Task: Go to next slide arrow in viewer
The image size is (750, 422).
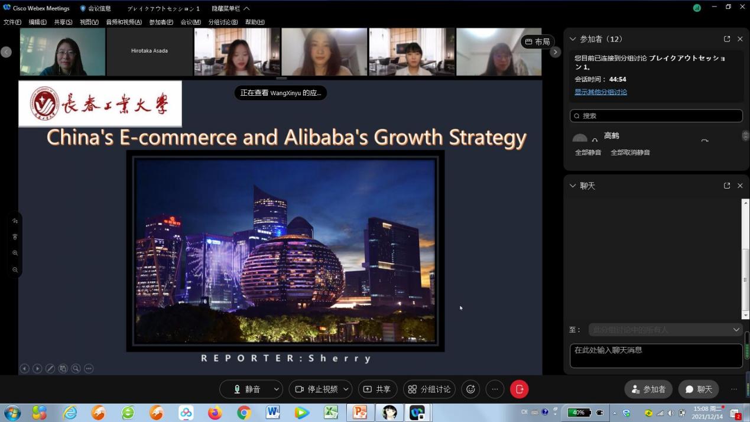Action: [37, 369]
